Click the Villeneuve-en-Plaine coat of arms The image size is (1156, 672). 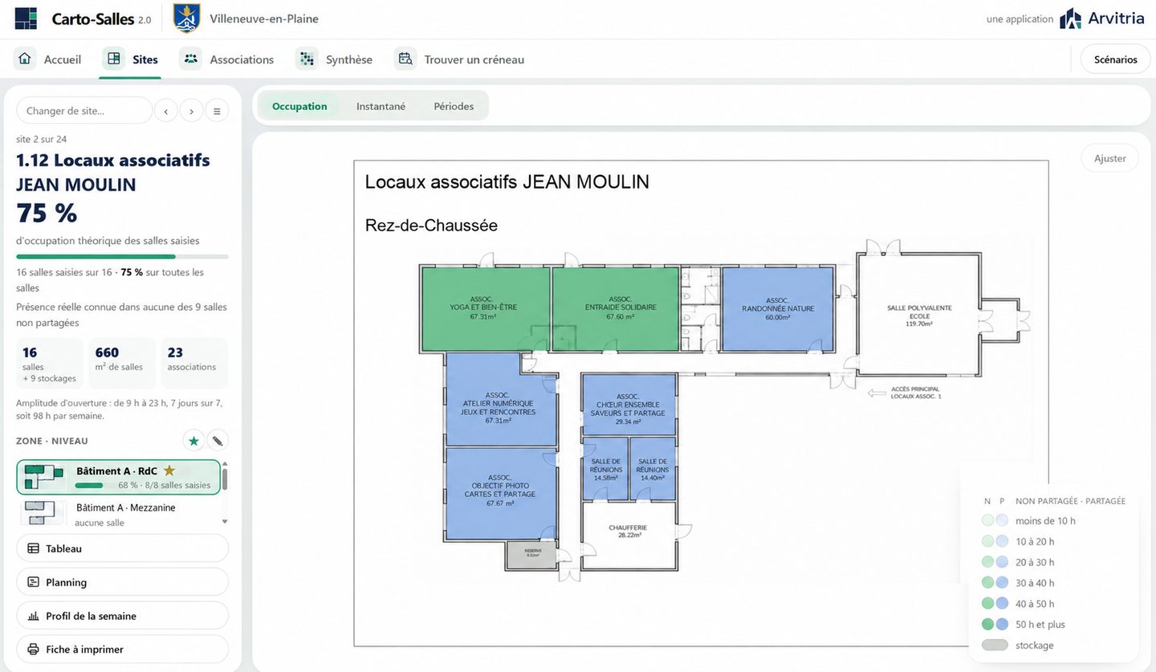click(x=187, y=18)
